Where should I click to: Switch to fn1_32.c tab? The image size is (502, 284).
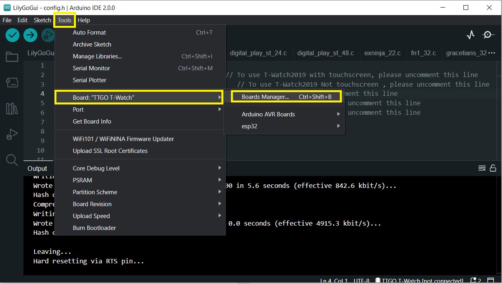pyautogui.click(x=424, y=53)
